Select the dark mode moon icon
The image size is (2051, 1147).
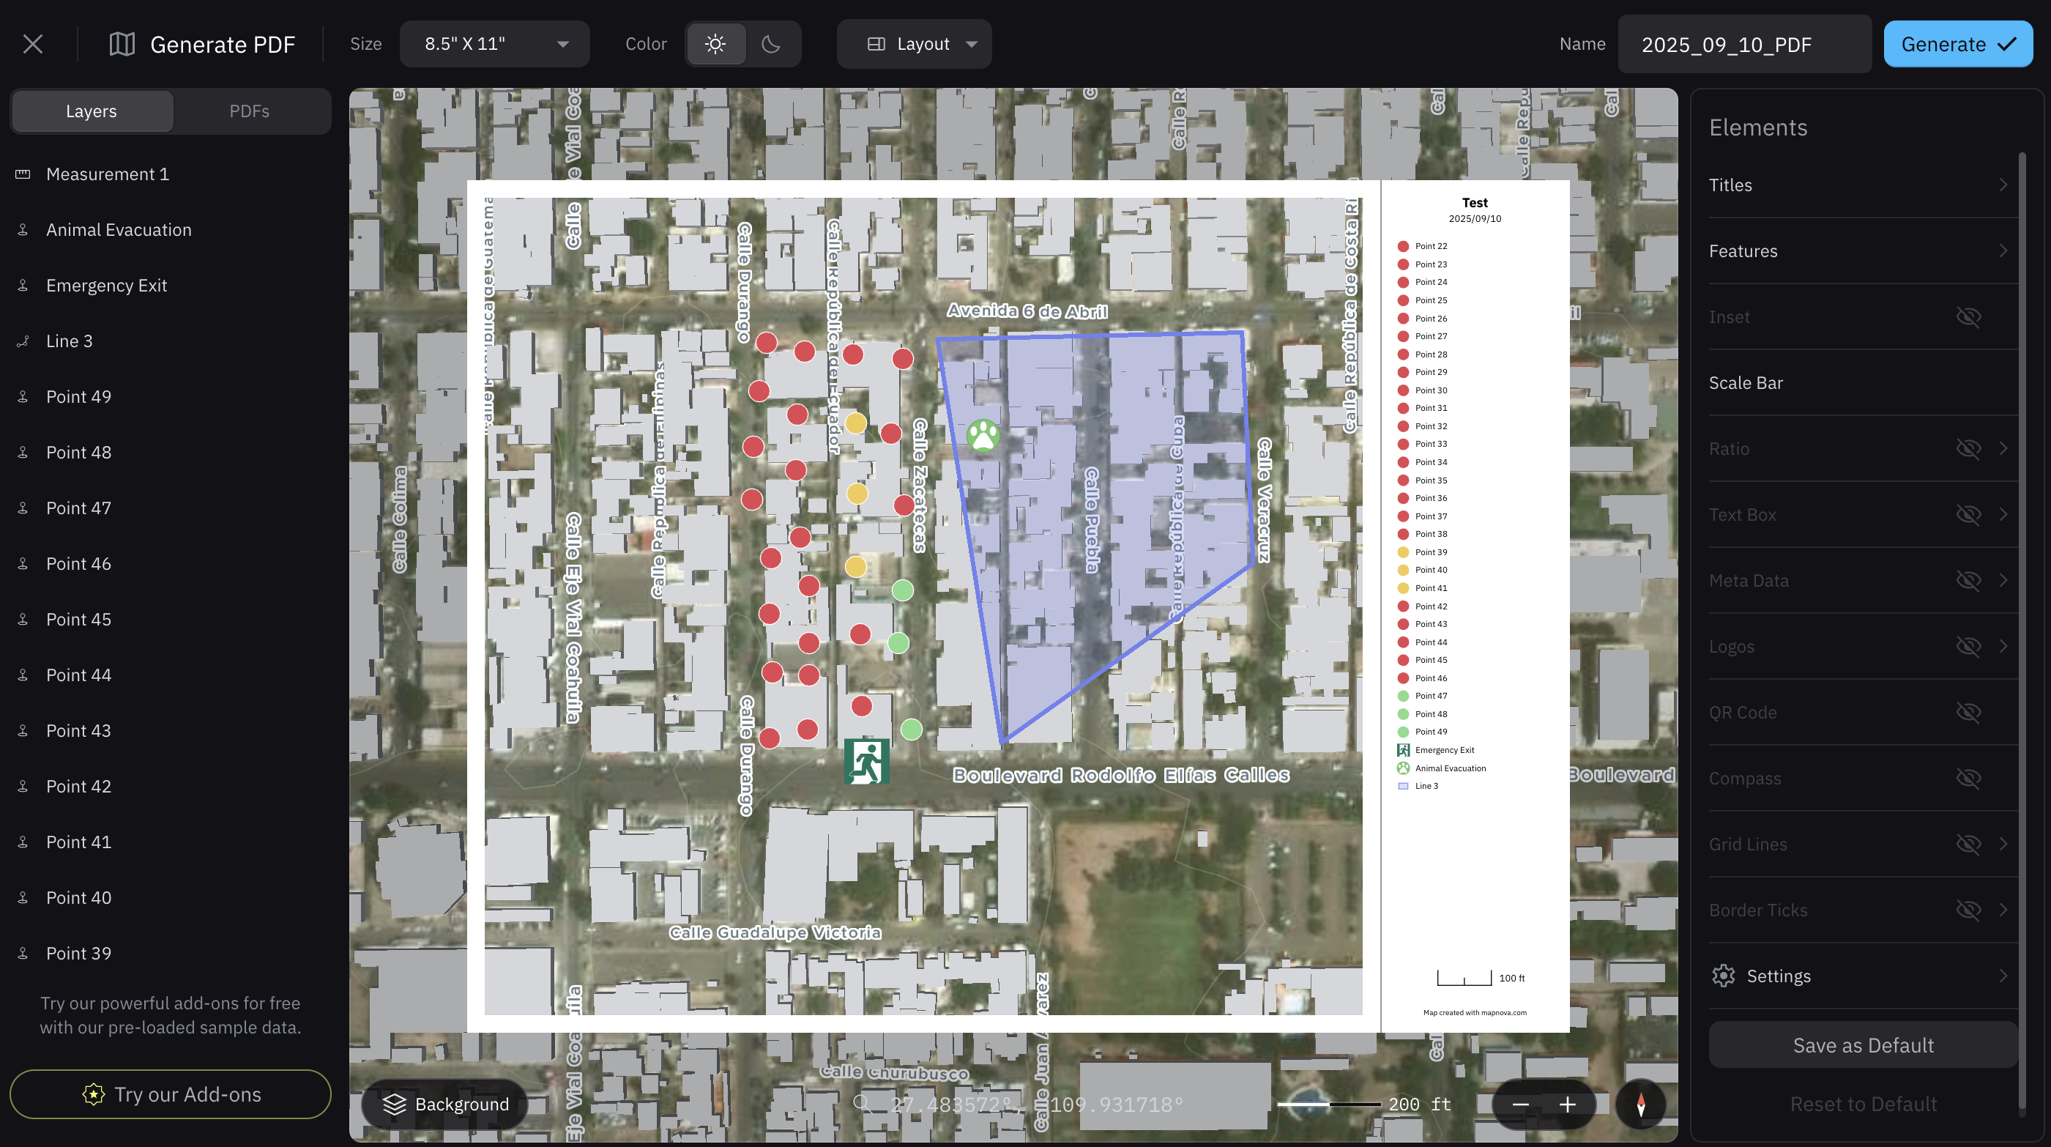pos(771,44)
